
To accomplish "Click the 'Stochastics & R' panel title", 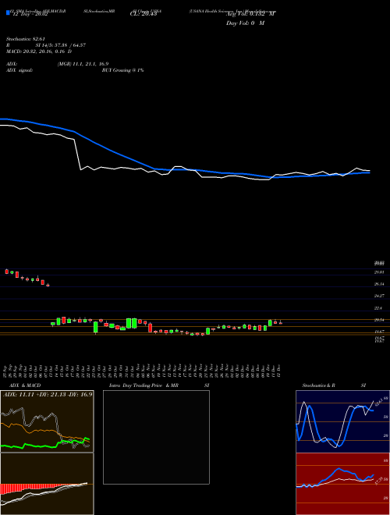I will (319, 385).
